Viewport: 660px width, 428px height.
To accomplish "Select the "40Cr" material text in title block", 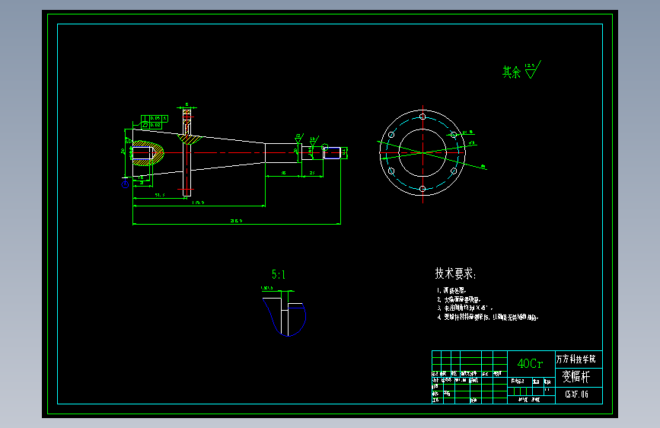I will click(530, 363).
